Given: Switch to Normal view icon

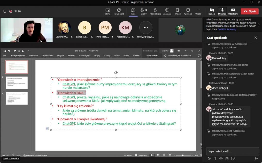Looking at the screenshot, I should pos(152,155).
